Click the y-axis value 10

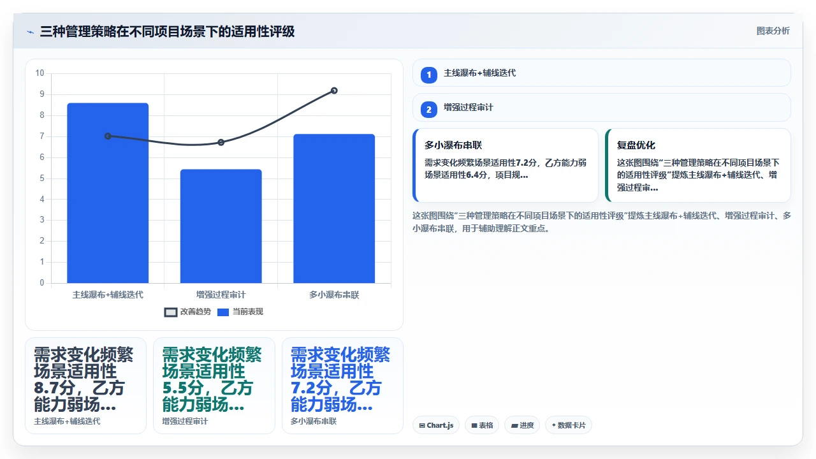(40, 73)
